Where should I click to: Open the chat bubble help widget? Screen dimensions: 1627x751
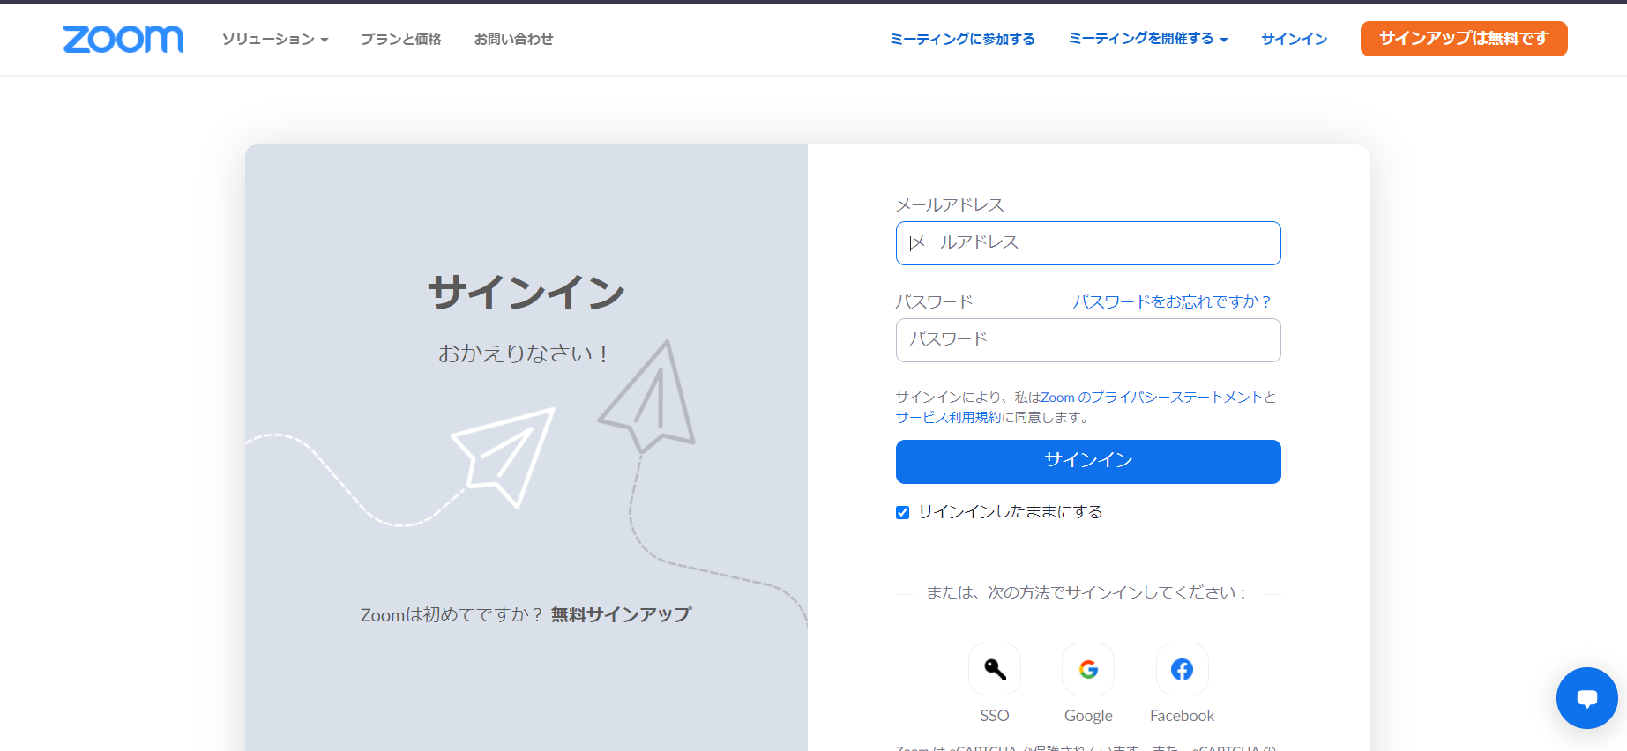(x=1586, y=698)
